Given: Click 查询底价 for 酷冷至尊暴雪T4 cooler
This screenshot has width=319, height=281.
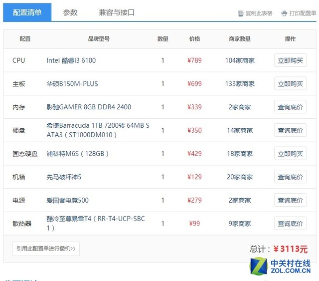Looking at the screenshot, I should pos(290,223).
